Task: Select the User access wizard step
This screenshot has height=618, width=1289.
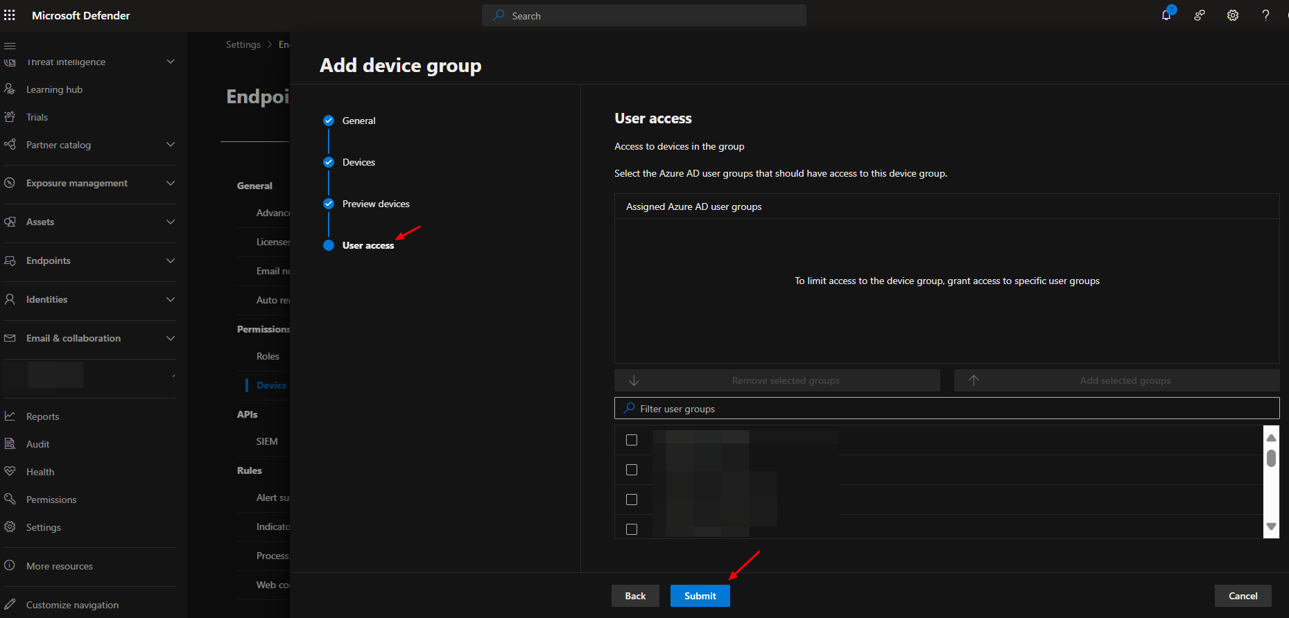Action: (x=359, y=245)
